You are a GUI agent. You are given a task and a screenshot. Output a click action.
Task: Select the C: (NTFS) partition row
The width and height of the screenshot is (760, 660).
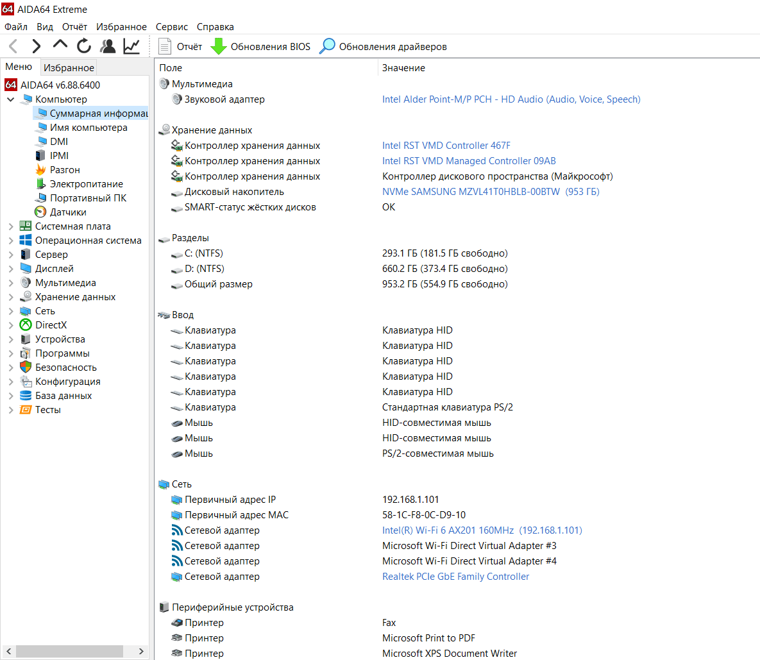pos(457,253)
